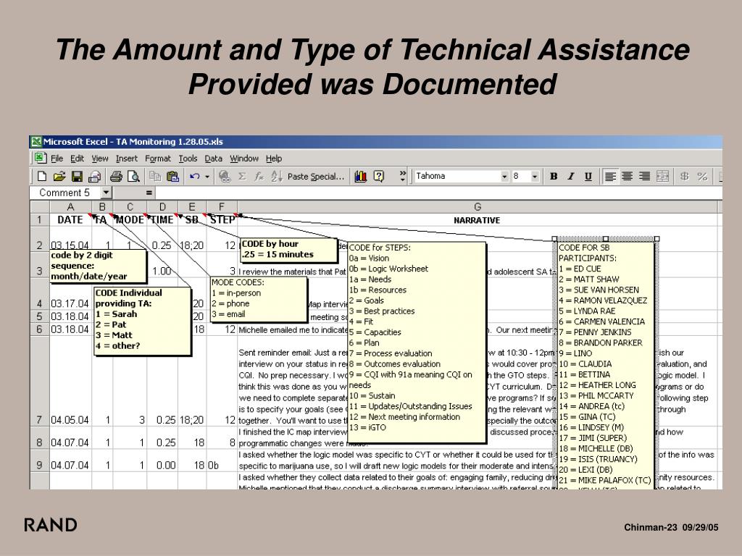Open the Tools menu
742x556 pixels.
pos(188,159)
